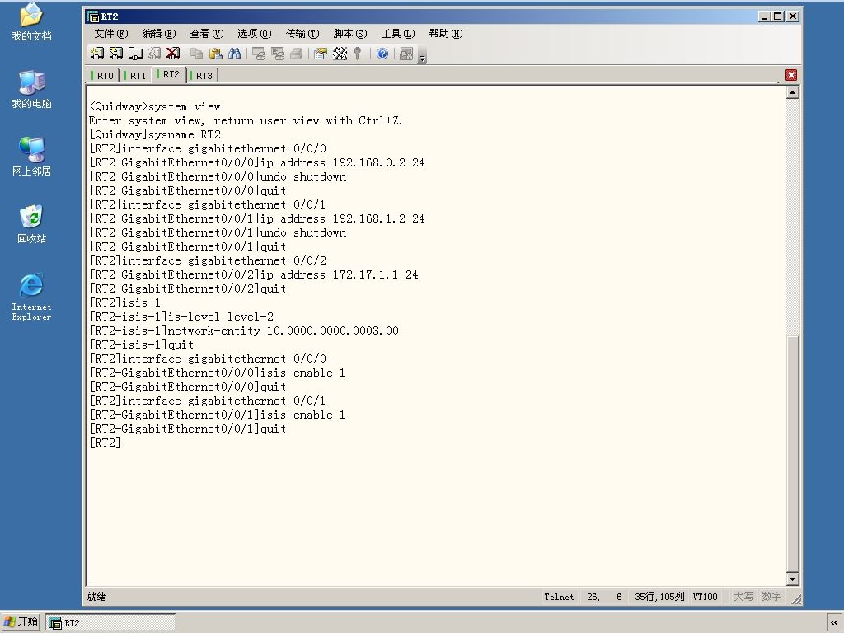The height and width of the screenshot is (633, 844).
Task: Open the 脚本(S) menu
Action: (350, 34)
